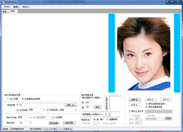183x132 pixels.
Task: Toggle the 保存后直接恢复 checkbox
Action: 147,107
